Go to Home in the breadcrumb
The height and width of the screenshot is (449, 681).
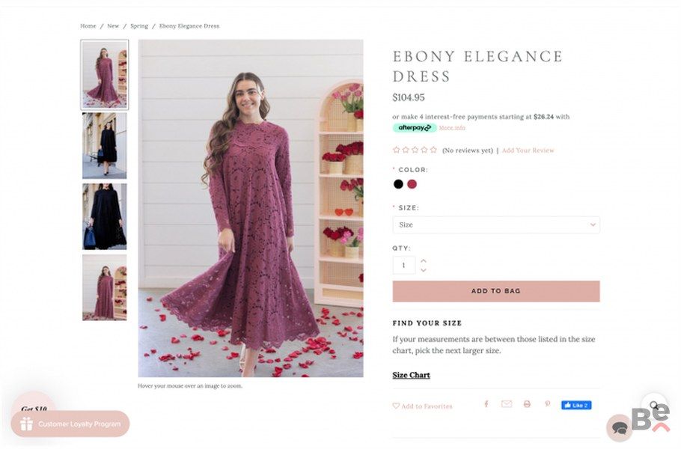88,26
